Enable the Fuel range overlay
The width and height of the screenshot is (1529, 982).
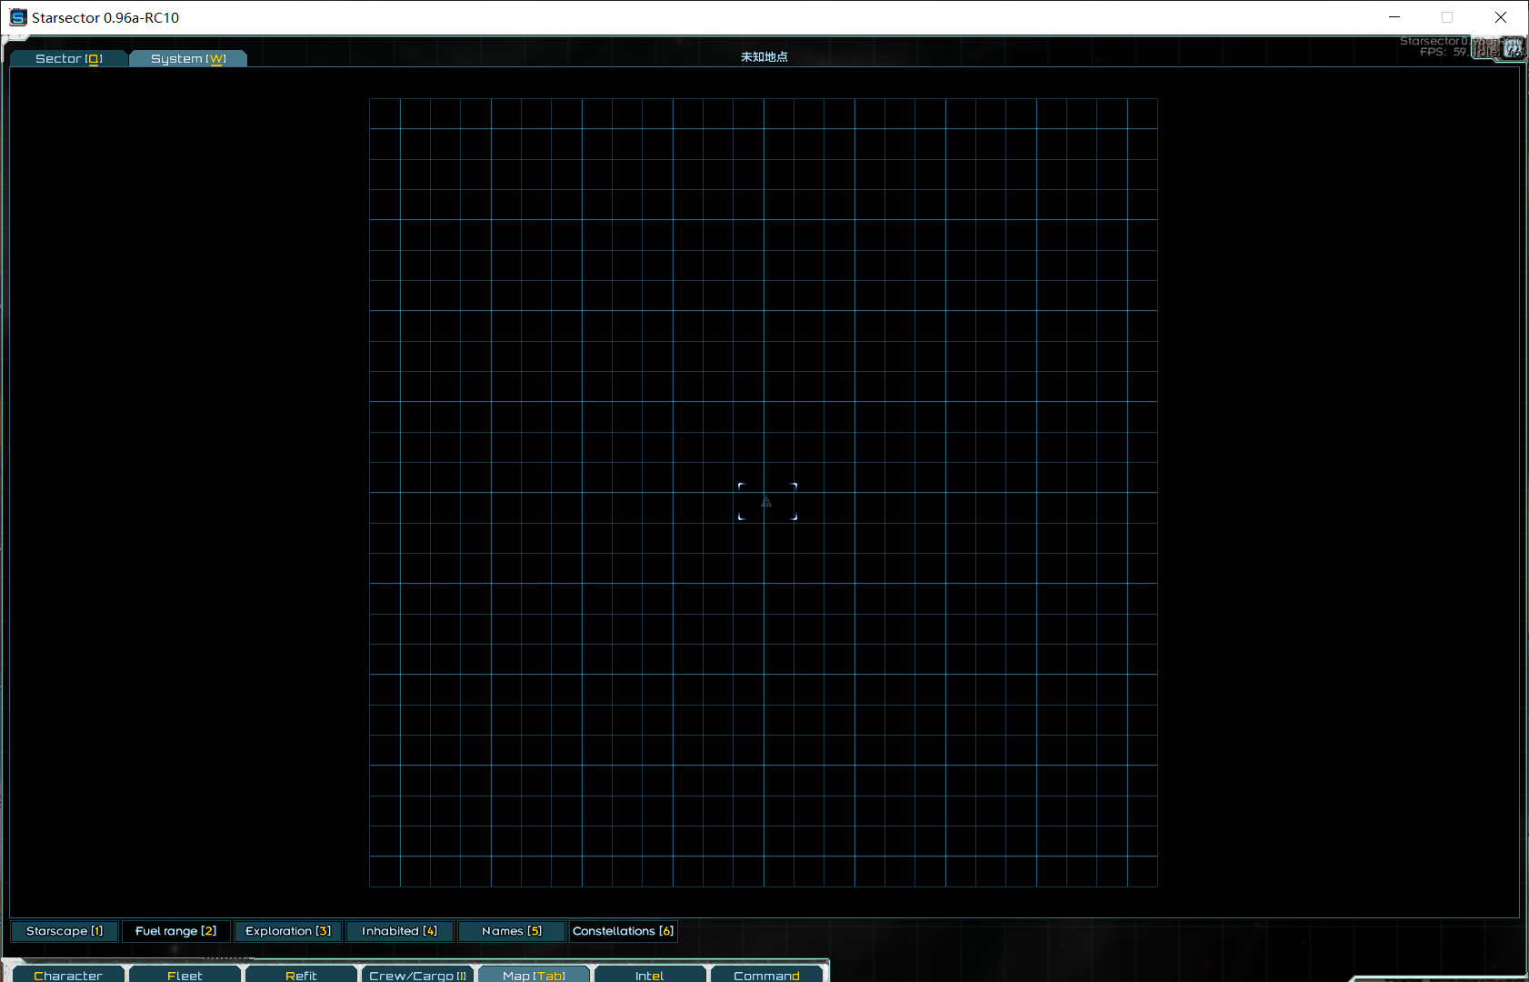[175, 931]
